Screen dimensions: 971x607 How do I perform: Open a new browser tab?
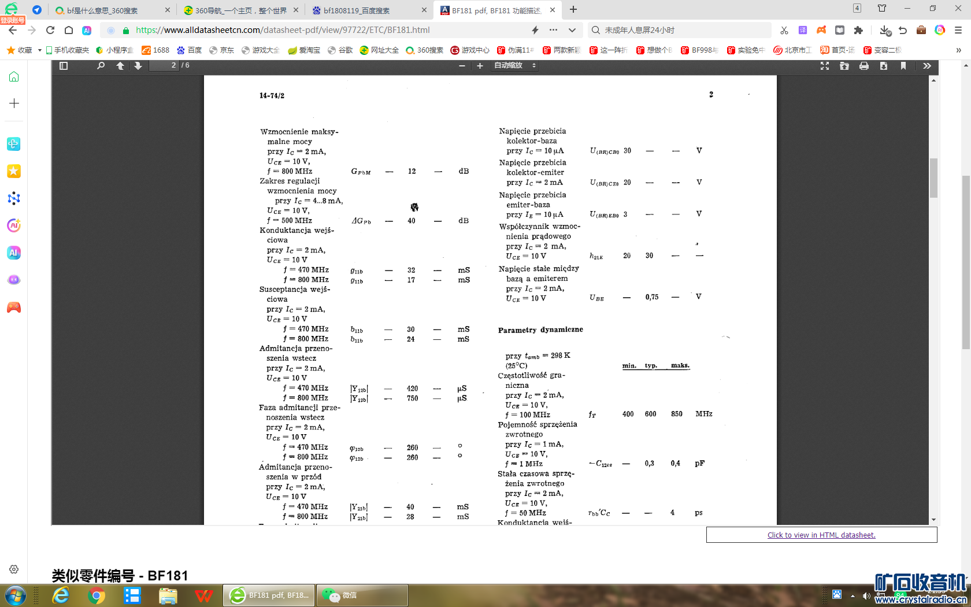point(573,9)
